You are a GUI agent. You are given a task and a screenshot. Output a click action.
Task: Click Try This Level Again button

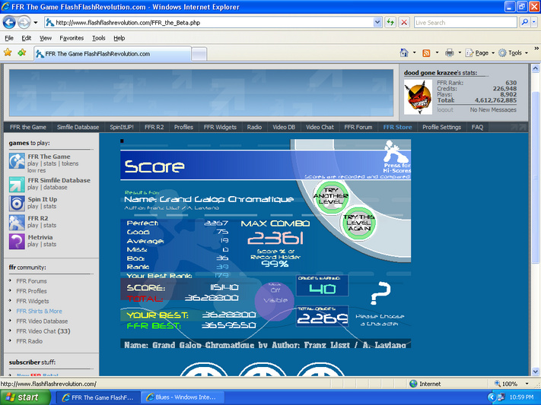tap(359, 223)
